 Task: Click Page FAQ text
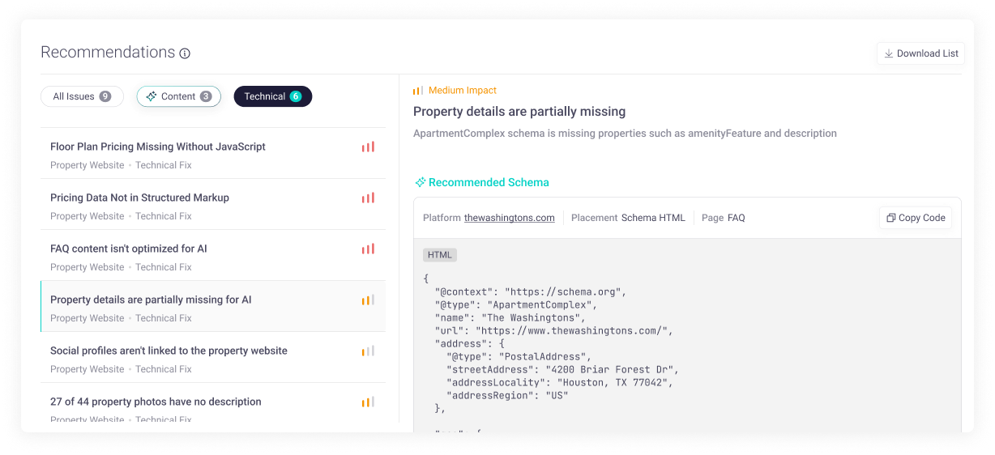click(724, 218)
